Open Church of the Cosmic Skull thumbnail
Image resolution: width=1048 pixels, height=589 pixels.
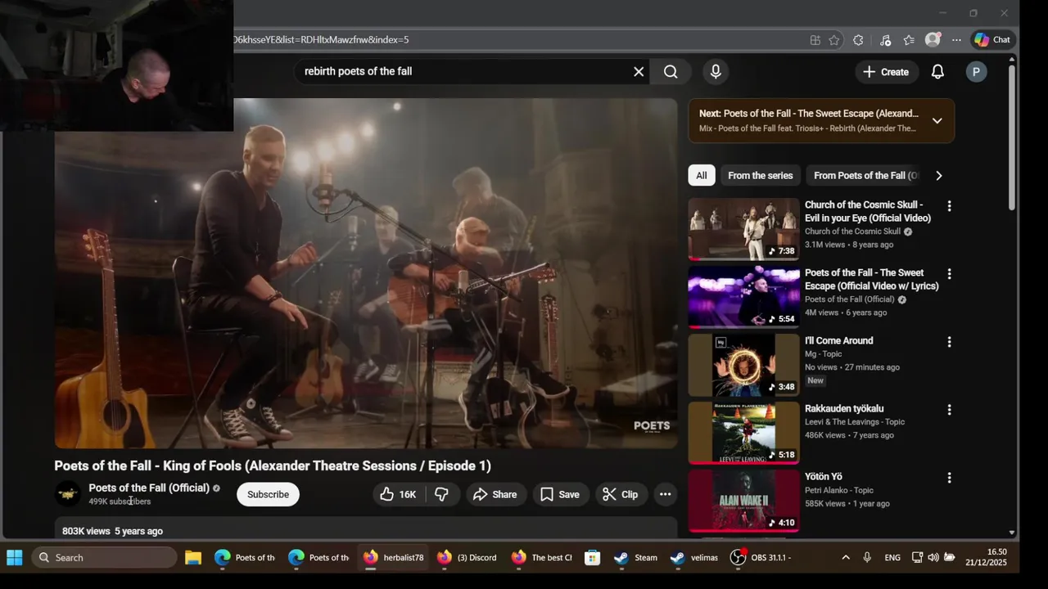743,229
